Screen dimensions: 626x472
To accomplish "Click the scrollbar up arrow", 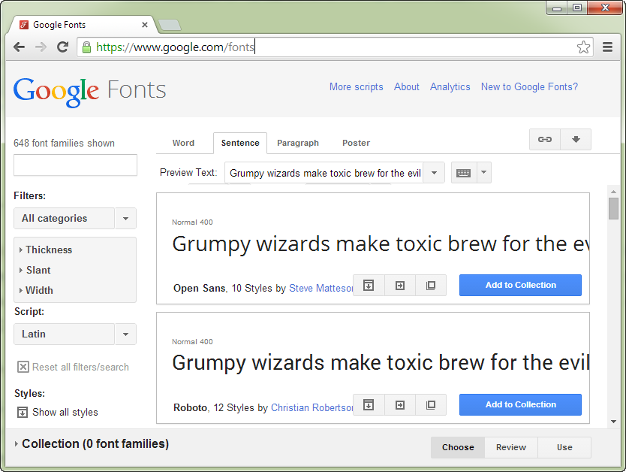I will [614, 192].
